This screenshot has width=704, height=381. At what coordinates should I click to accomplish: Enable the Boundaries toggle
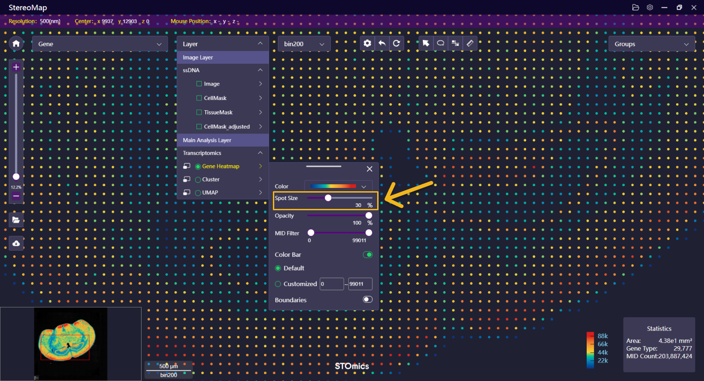[x=368, y=300]
